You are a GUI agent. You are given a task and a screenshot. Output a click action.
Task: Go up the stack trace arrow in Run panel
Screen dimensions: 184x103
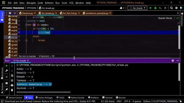(x=12, y=66)
